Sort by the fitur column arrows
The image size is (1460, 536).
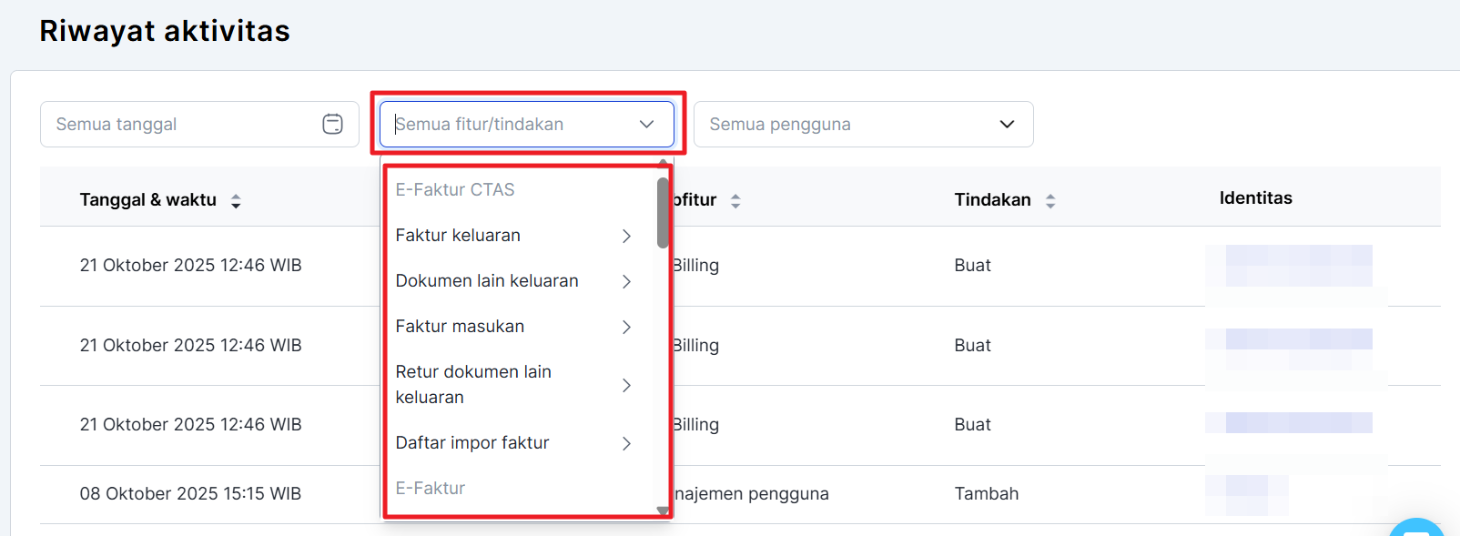(x=735, y=201)
